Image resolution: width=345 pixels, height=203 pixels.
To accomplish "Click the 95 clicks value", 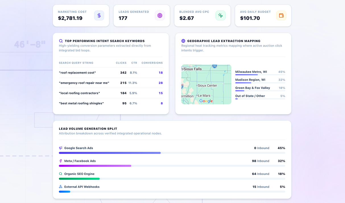I will tap(125, 103).
